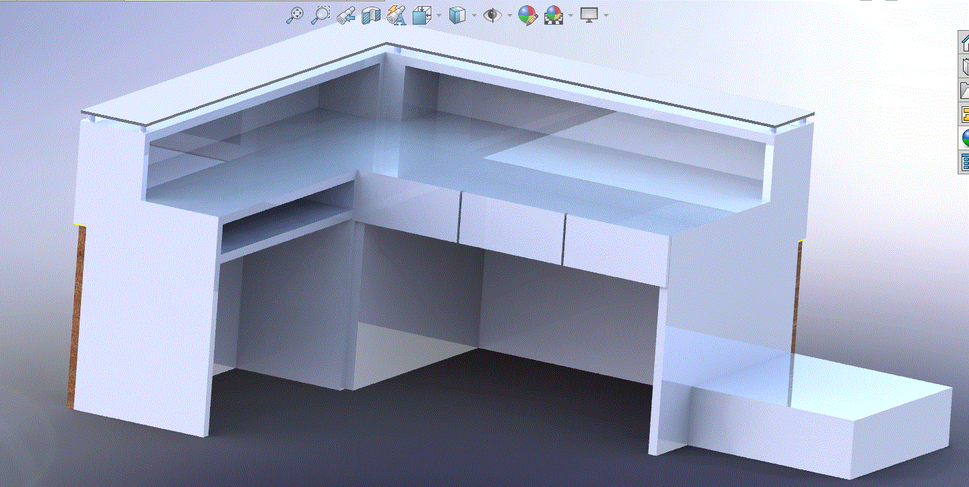969x487 pixels.
Task: Select the Zoom to Area tool
Action: 321,15
